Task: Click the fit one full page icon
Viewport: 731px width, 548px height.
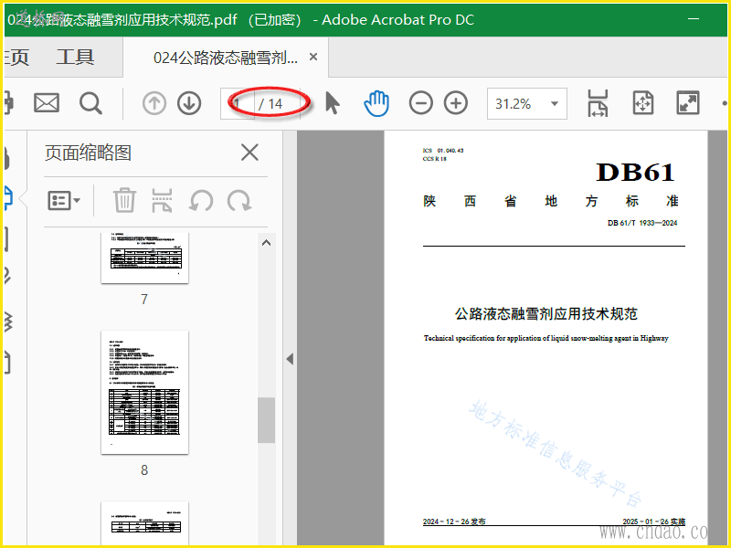Action: pos(643,103)
